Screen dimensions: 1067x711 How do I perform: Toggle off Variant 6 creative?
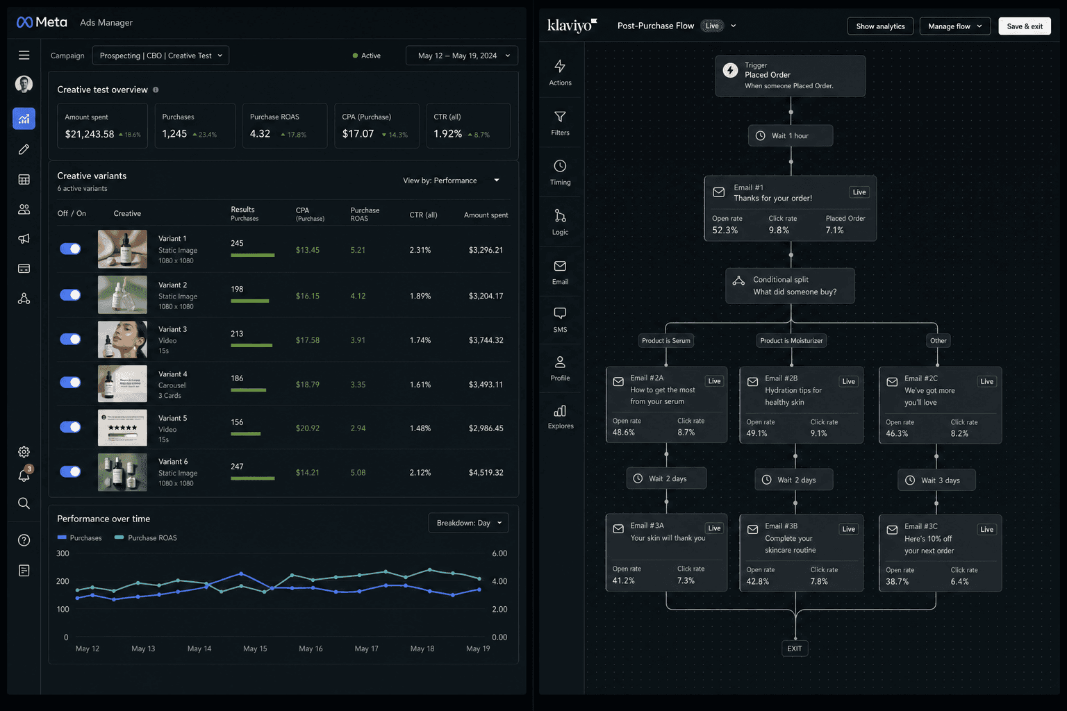(70, 471)
